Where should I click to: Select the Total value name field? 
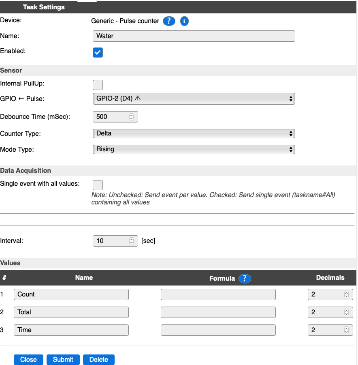click(x=71, y=312)
